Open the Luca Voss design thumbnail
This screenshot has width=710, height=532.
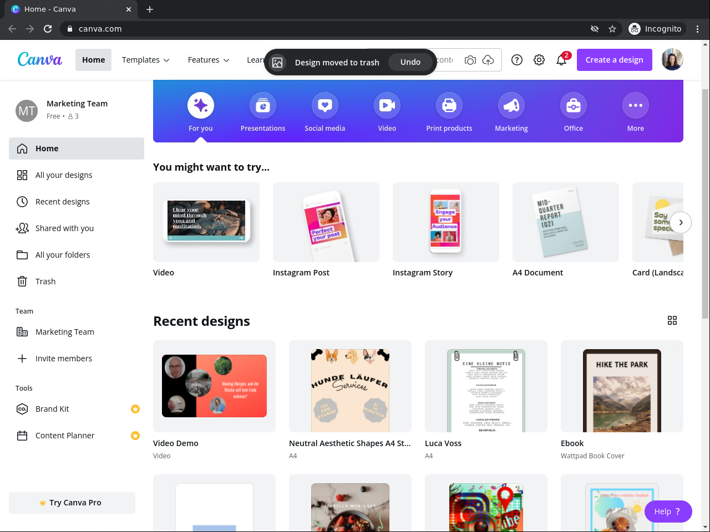pos(486,386)
